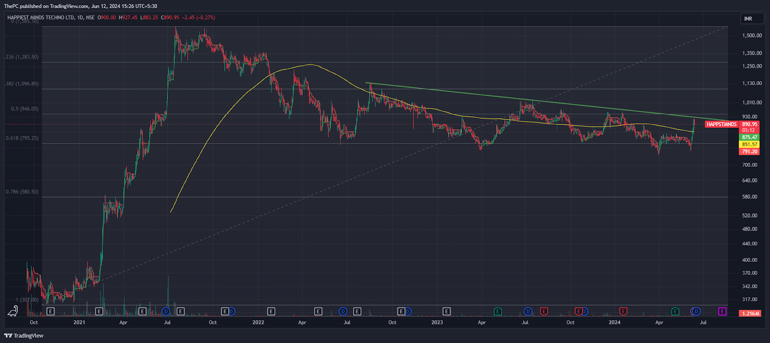This screenshot has width=770, height=343.
Task: Click the blue dividend marker at July 2021
Action: (166, 311)
